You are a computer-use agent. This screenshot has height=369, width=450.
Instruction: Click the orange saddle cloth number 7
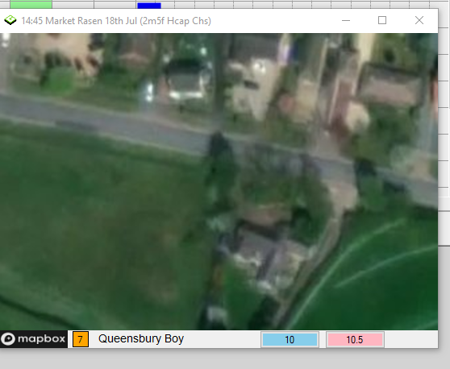click(81, 339)
